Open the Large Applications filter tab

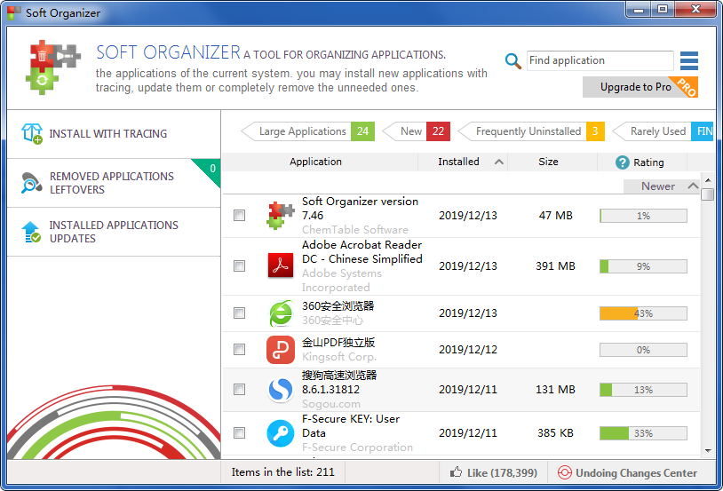tap(307, 131)
